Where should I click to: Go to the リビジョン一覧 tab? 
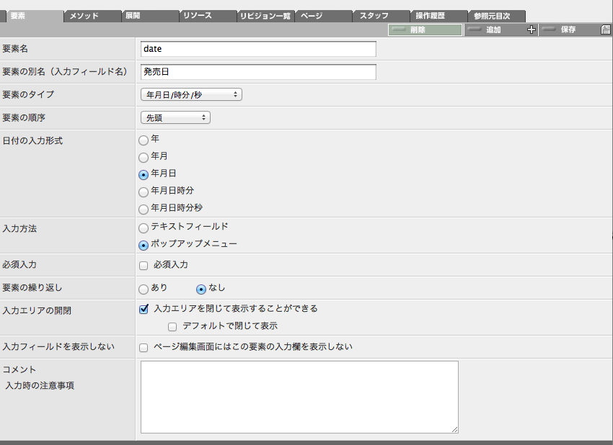[x=265, y=16]
